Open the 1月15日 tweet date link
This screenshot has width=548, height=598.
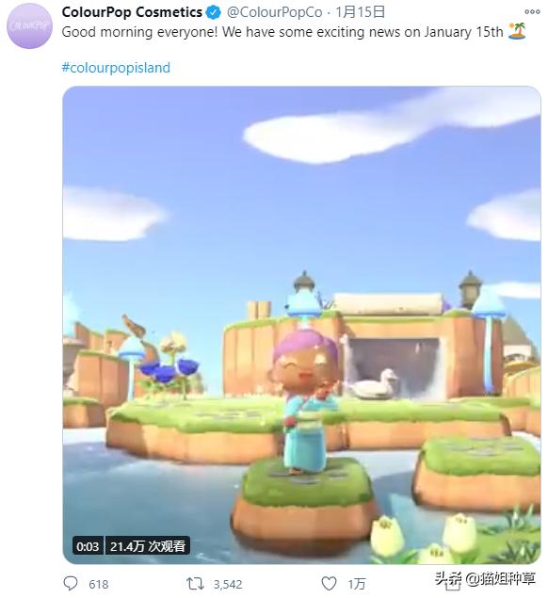pos(360,12)
